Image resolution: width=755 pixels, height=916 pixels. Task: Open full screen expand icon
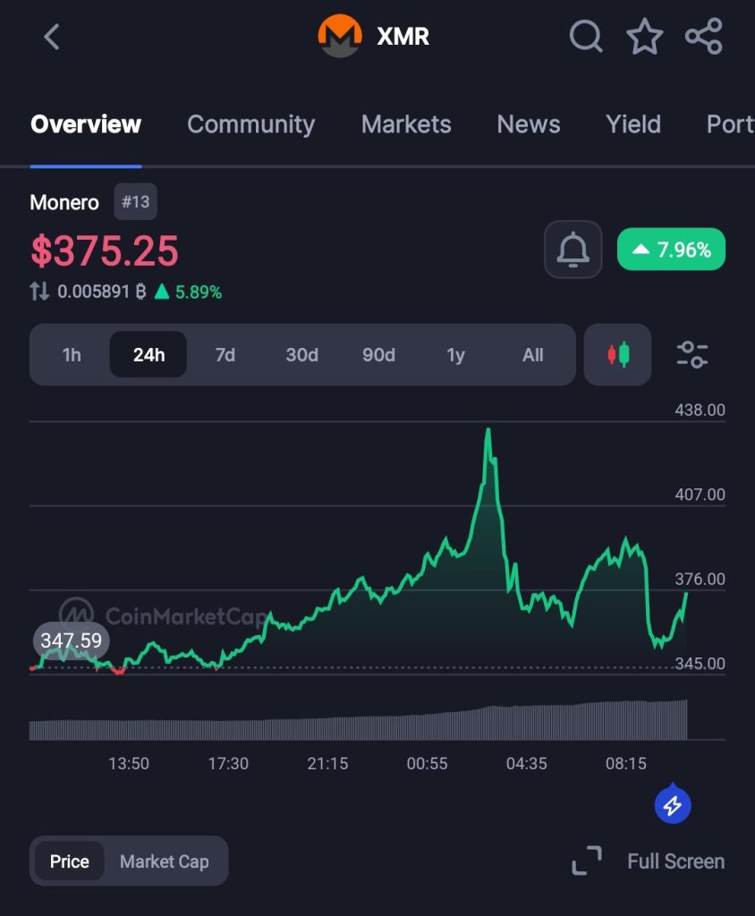point(587,861)
